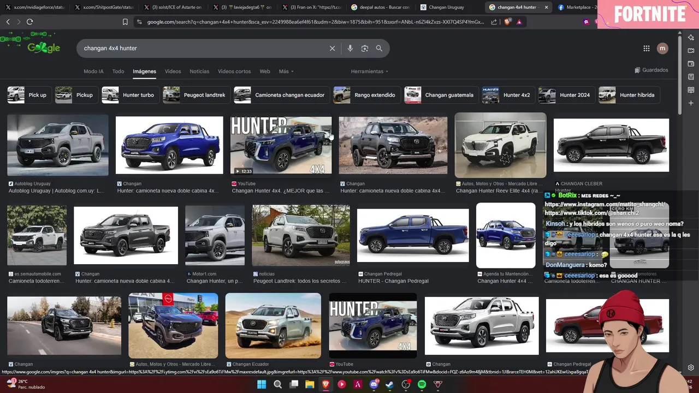Open Changan Ecuador silver truck thumbnail
699x393 pixels.
(273, 325)
